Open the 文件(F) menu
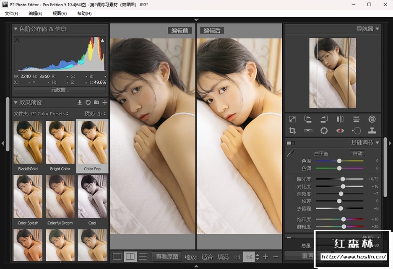 11,13
